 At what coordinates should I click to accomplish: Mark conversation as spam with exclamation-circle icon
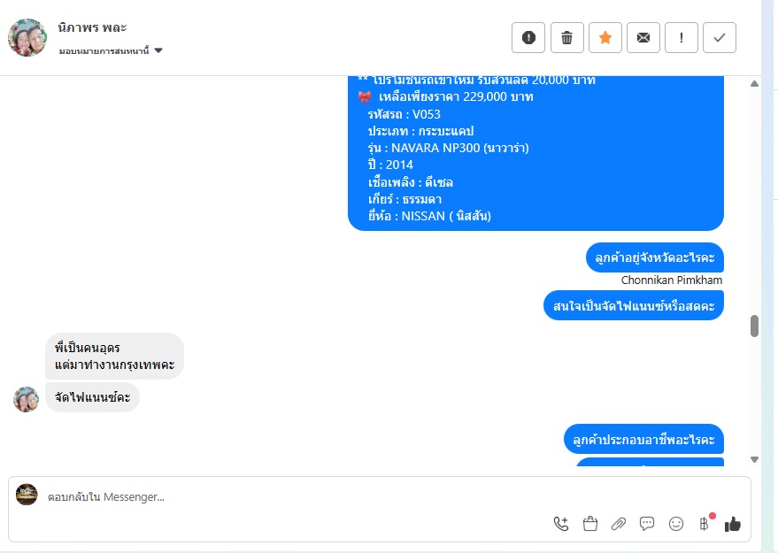pos(528,38)
